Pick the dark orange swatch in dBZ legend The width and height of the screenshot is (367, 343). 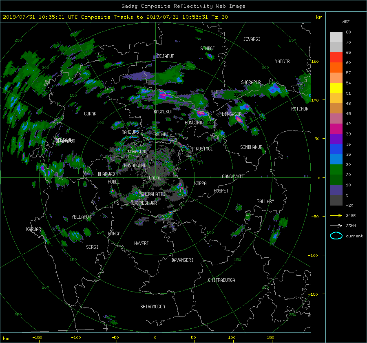click(x=336, y=68)
